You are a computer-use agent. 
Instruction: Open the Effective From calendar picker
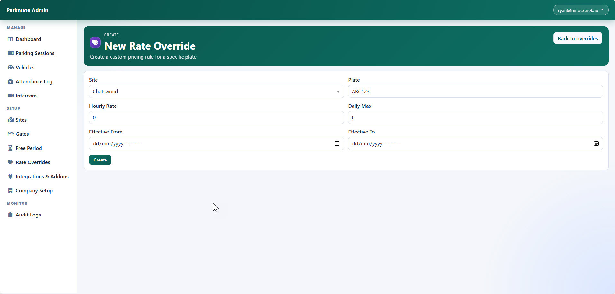[x=337, y=144]
